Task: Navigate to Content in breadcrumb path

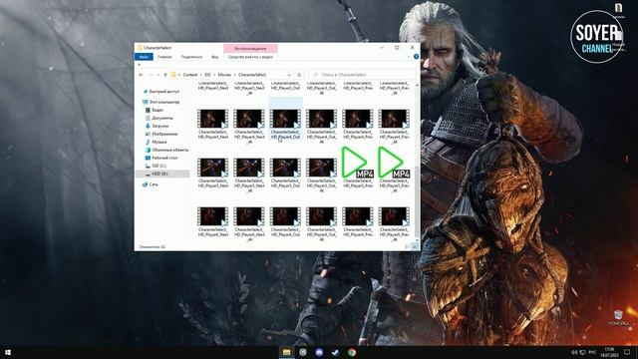Action: [x=190, y=75]
